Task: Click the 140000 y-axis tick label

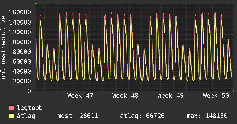Action: 20,22
